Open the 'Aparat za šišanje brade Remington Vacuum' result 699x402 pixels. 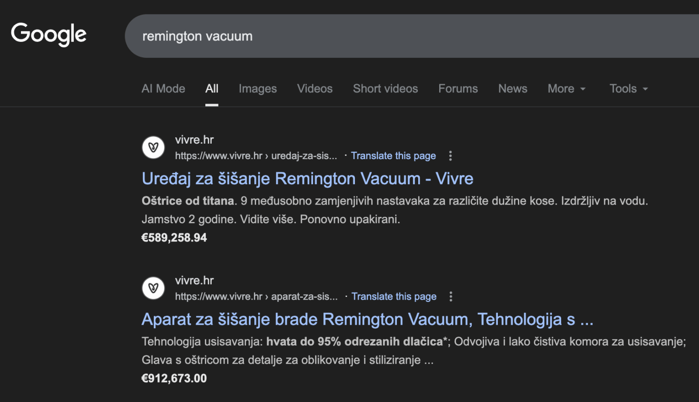pyautogui.click(x=368, y=319)
